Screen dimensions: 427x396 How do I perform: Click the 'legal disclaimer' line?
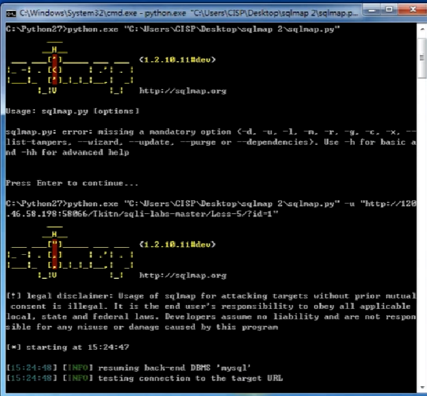click(211, 296)
